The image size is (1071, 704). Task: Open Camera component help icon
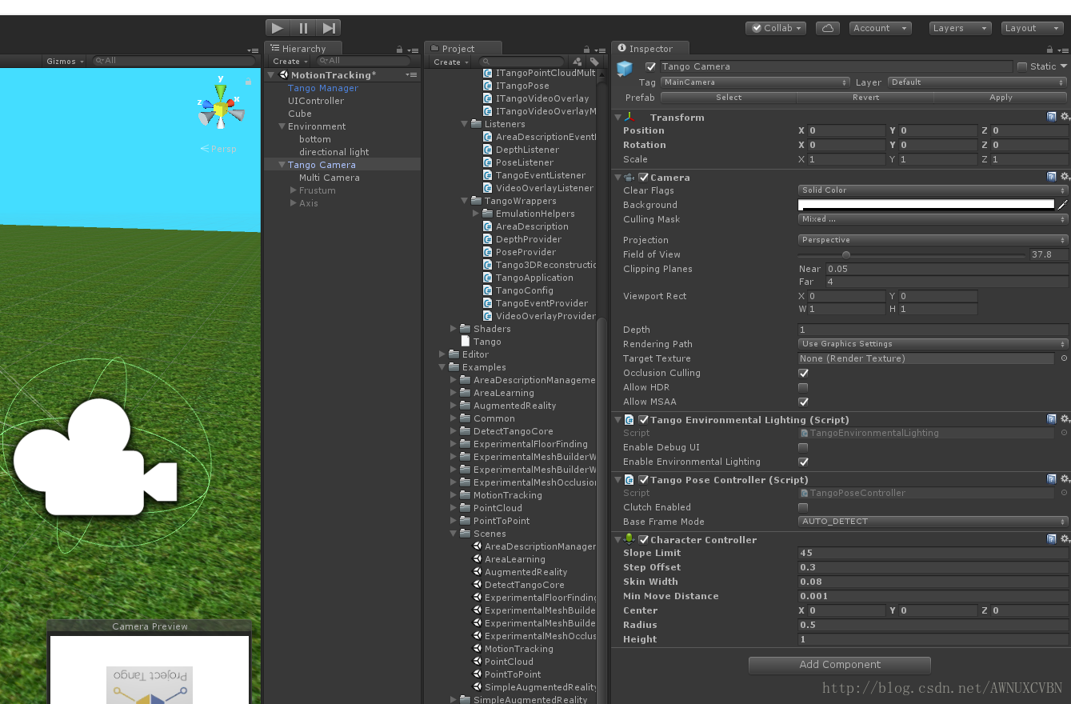1052,177
